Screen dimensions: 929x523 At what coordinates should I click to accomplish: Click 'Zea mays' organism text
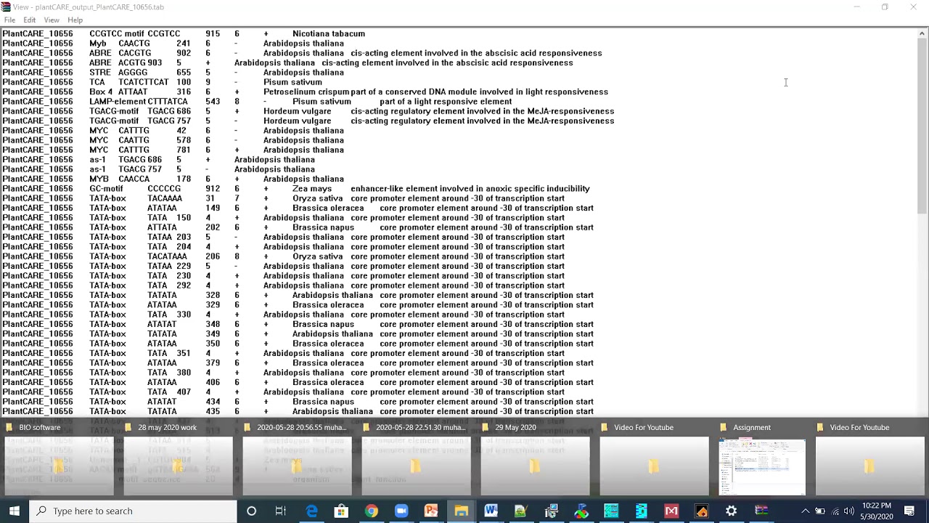click(x=312, y=189)
